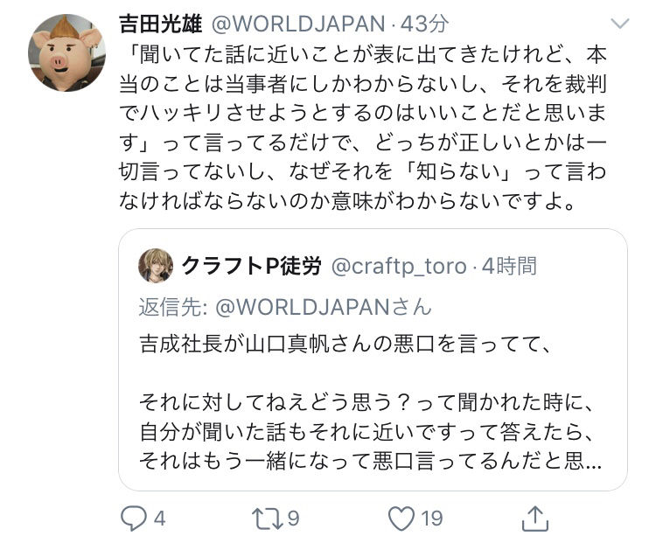This screenshot has width=656, height=543.
Task: View the like count 19
Action: click(x=432, y=519)
